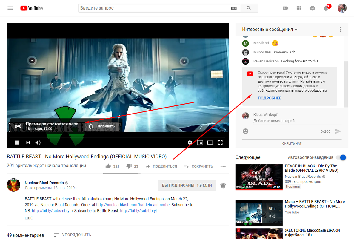Open "ЖЕСТОКИЕ массовые ДРАКИ в футболе" title
The height and width of the screenshot is (239, 354).
pos(312,233)
